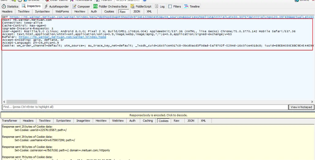
Task: Switch to the Inspectors tab
Action: coord(31,6)
